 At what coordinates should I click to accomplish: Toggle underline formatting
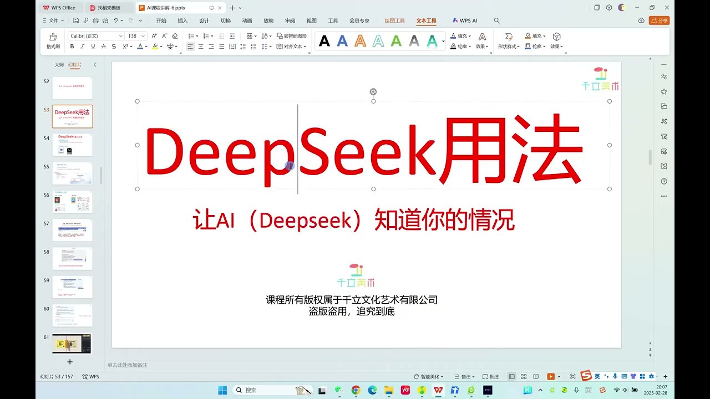pyautogui.click(x=93, y=47)
